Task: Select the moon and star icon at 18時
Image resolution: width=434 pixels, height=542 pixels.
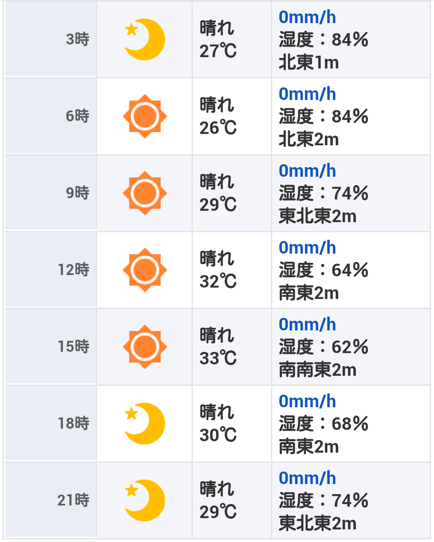Action: [145, 424]
